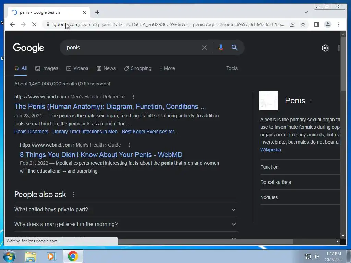351x263 pixels.
Task: Click the taskbar clock showing 1:47 PM
Action: tap(334, 256)
